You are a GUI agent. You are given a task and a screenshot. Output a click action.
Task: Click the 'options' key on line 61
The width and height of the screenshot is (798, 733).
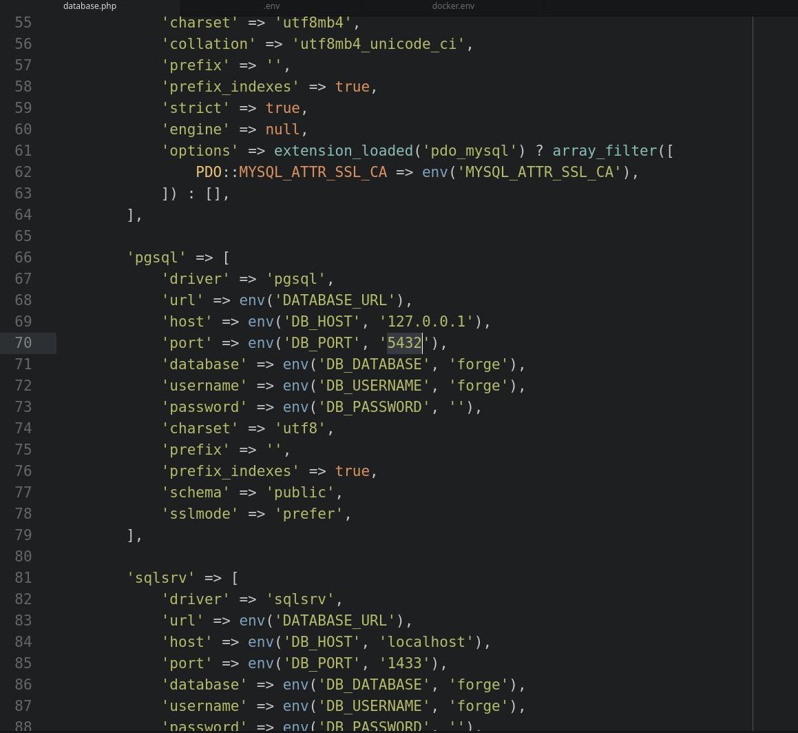point(200,151)
